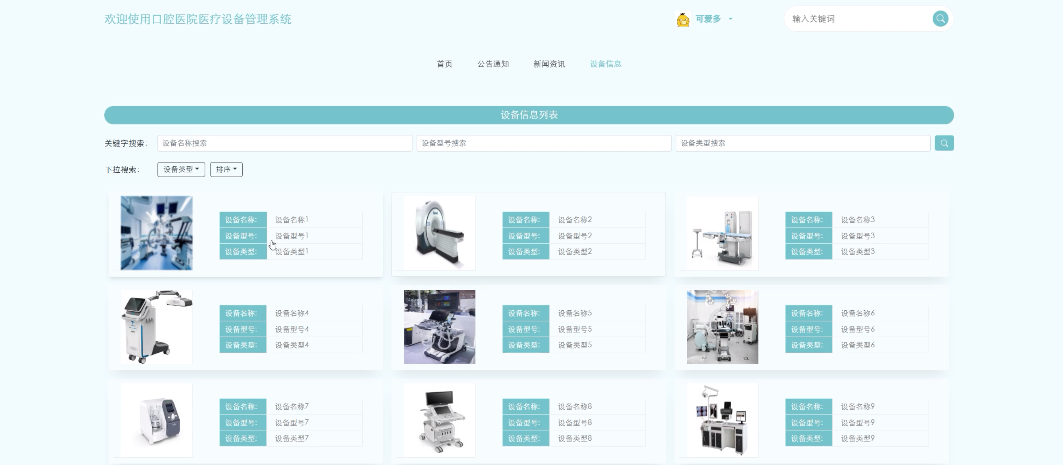Click the 可爱多 username link

coord(708,19)
